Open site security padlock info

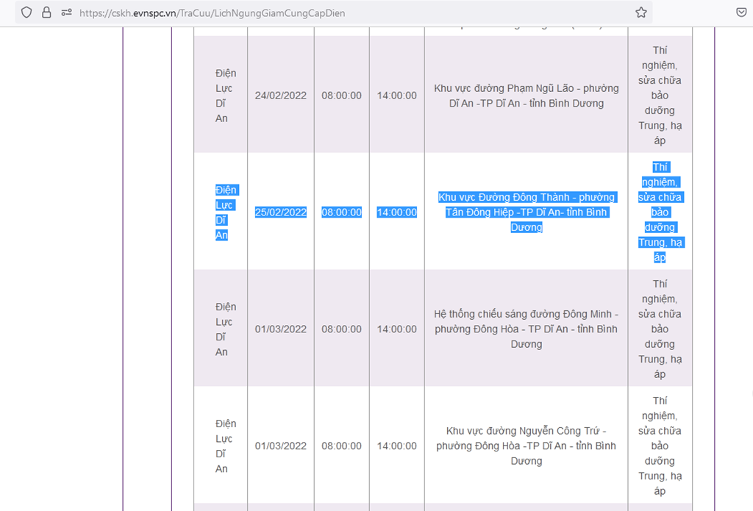point(46,12)
